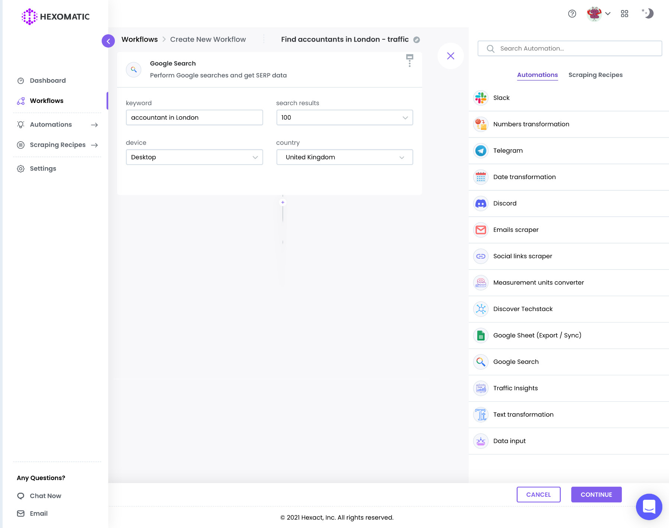
Task: Select Measurement units converter icon
Action: [x=481, y=282]
